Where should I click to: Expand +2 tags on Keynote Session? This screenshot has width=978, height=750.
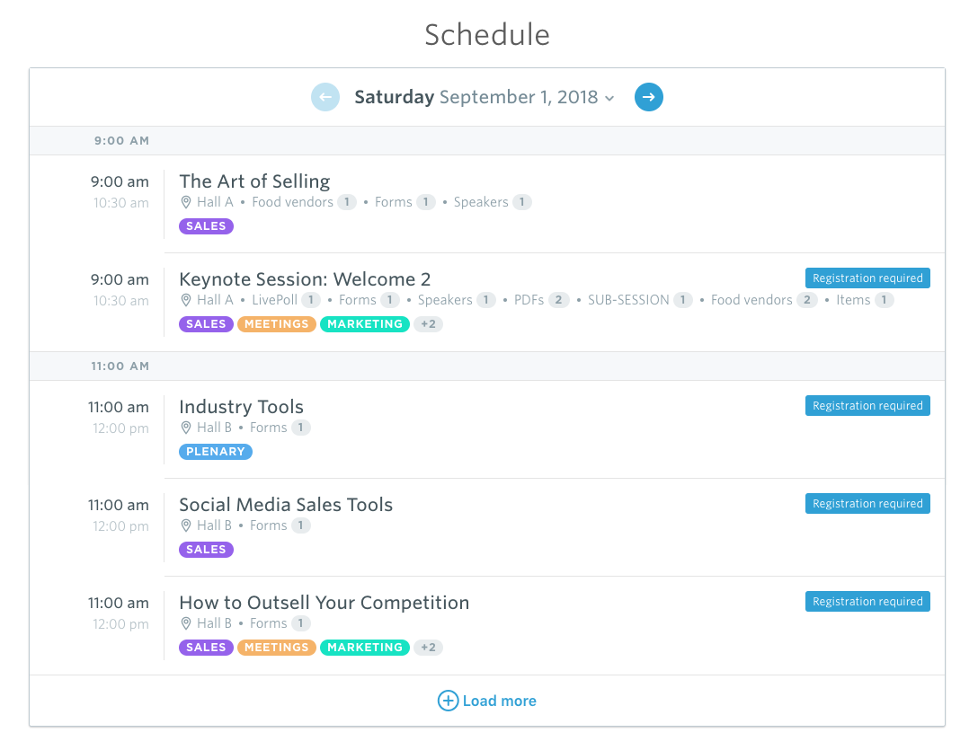(428, 324)
